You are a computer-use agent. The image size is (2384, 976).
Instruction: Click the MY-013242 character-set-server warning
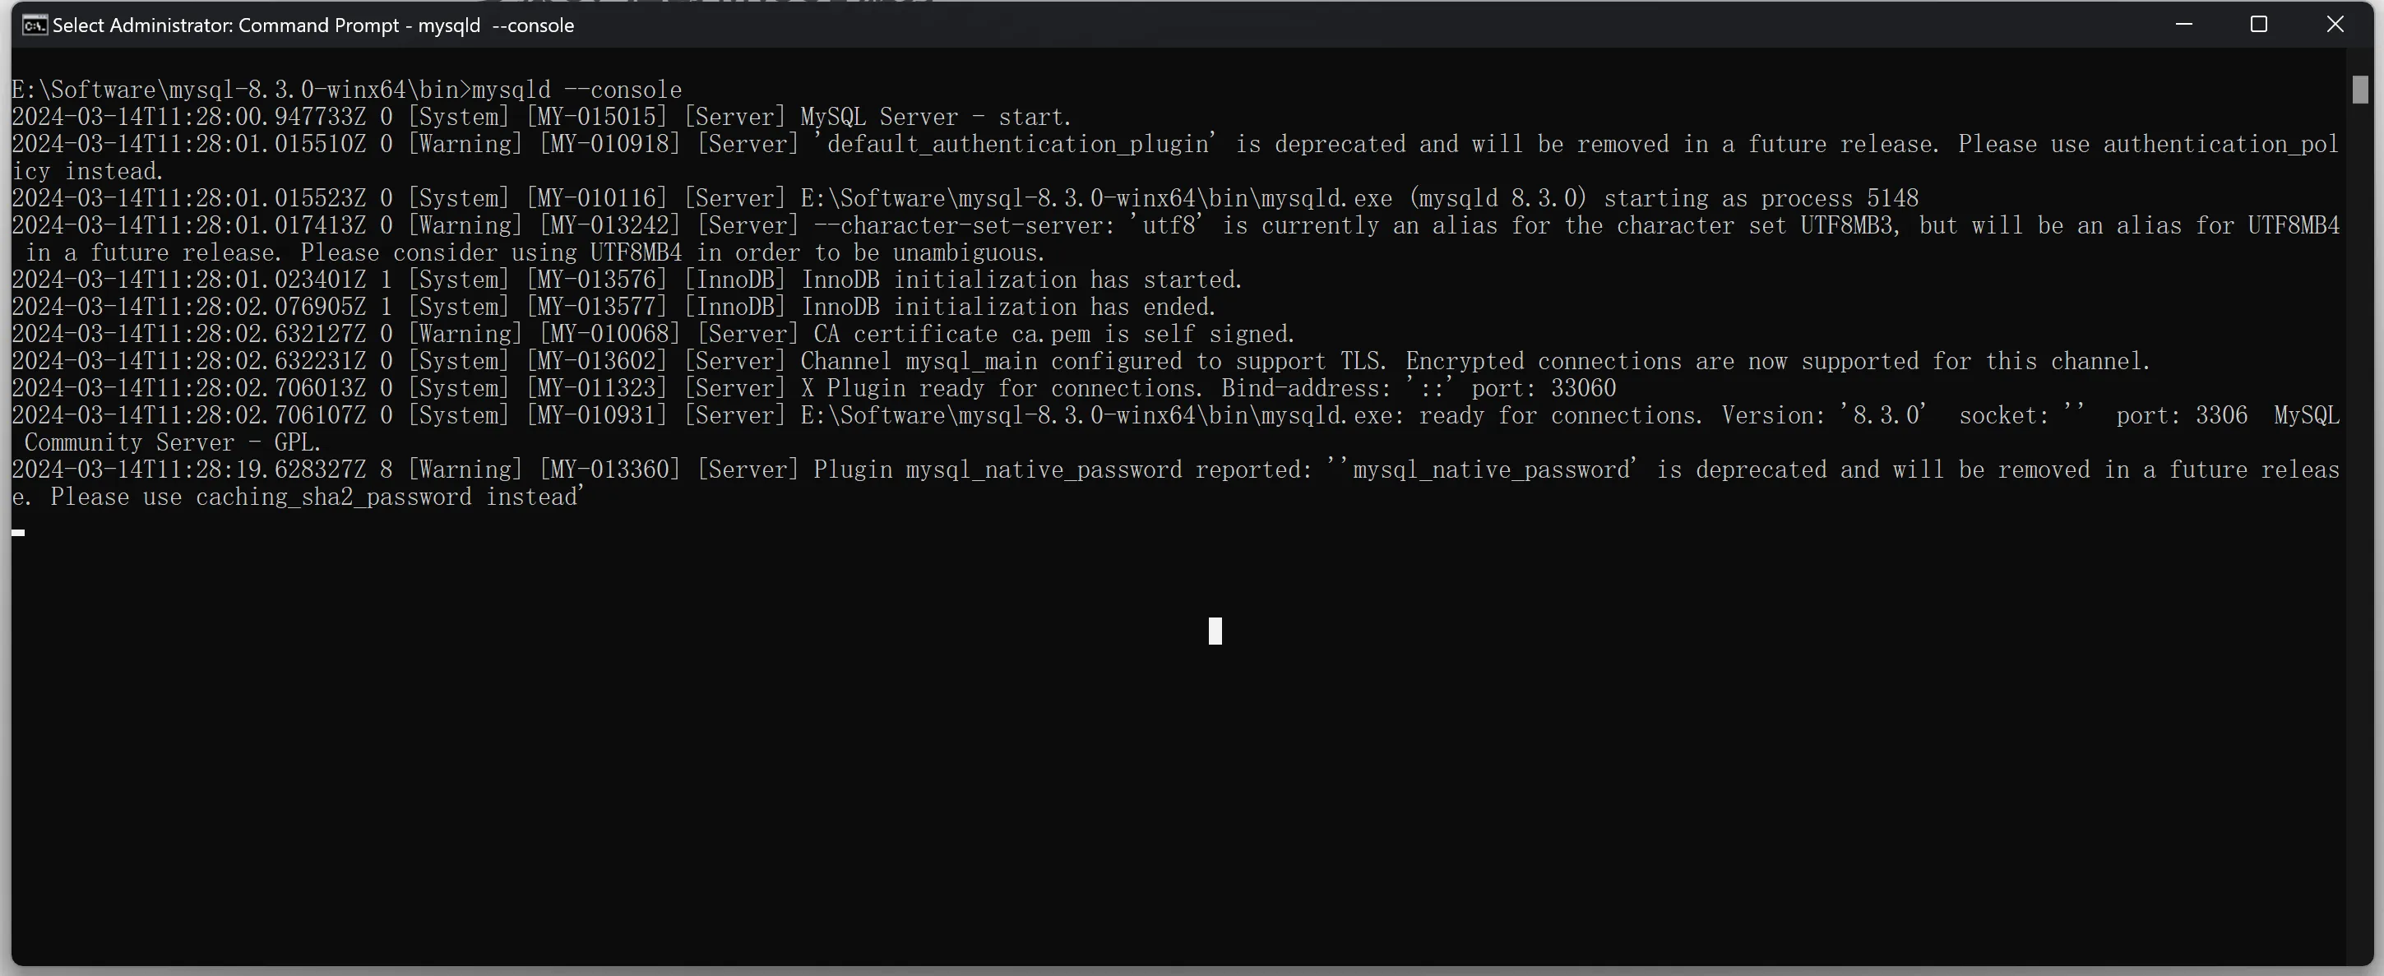pyautogui.click(x=1175, y=239)
